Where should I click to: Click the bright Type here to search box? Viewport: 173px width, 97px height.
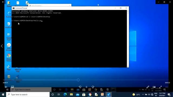pyautogui.click(x=28, y=95)
